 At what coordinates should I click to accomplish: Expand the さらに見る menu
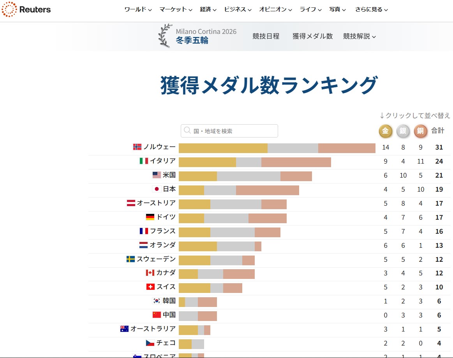click(371, 9)
